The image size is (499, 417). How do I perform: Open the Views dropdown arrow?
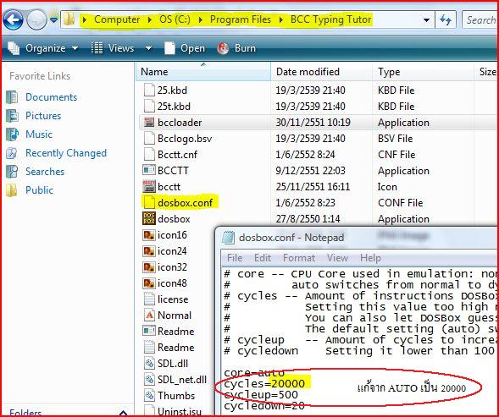[148, 48]
